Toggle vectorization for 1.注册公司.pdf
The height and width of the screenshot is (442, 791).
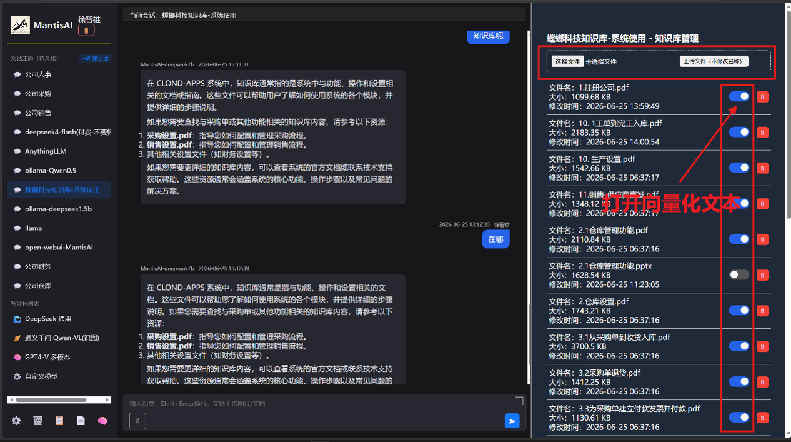739,96
